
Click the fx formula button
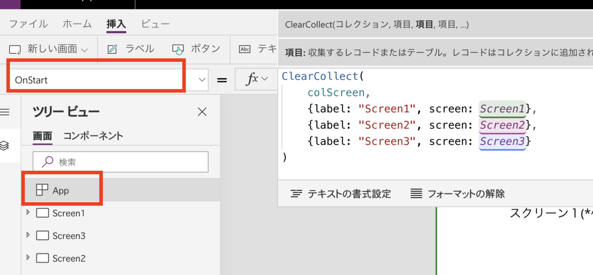tap(253, 79)
